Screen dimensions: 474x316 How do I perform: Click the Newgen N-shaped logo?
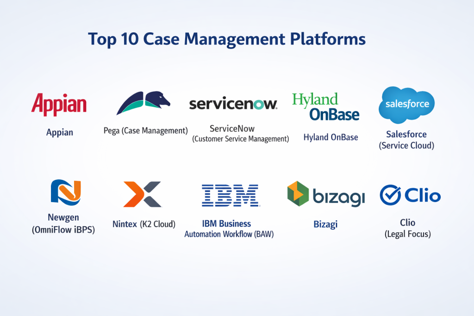coord(66,192)
